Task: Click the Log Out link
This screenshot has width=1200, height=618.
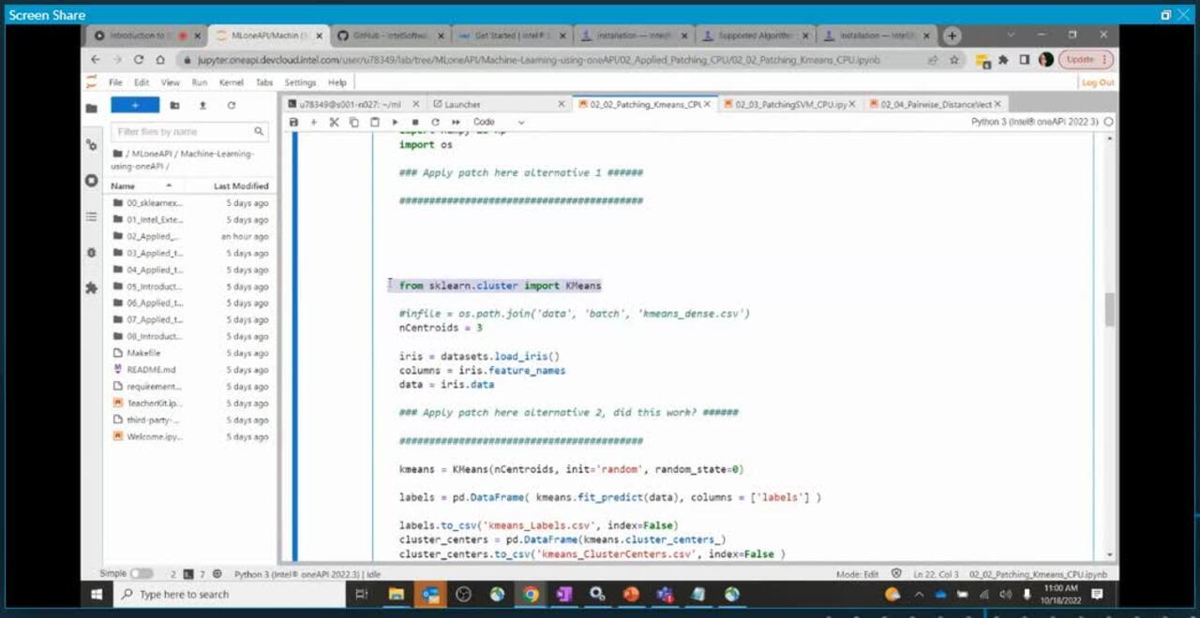Action: pyautogui.click(x=1098, y=82)
